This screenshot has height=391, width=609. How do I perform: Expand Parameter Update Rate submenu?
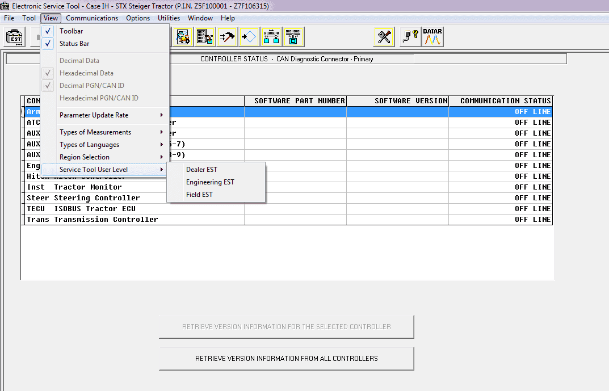(105, 115)
